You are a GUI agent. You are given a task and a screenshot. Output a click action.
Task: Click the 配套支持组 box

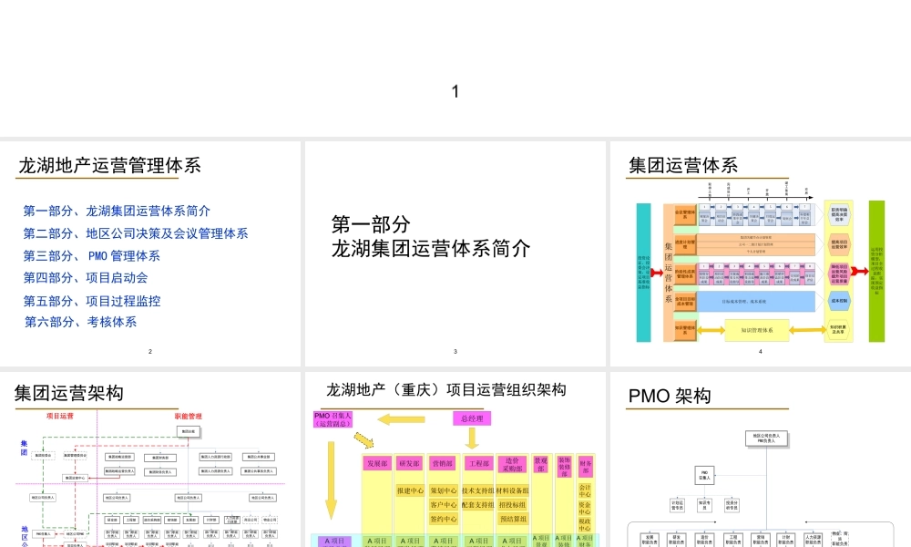click(477, 504)
